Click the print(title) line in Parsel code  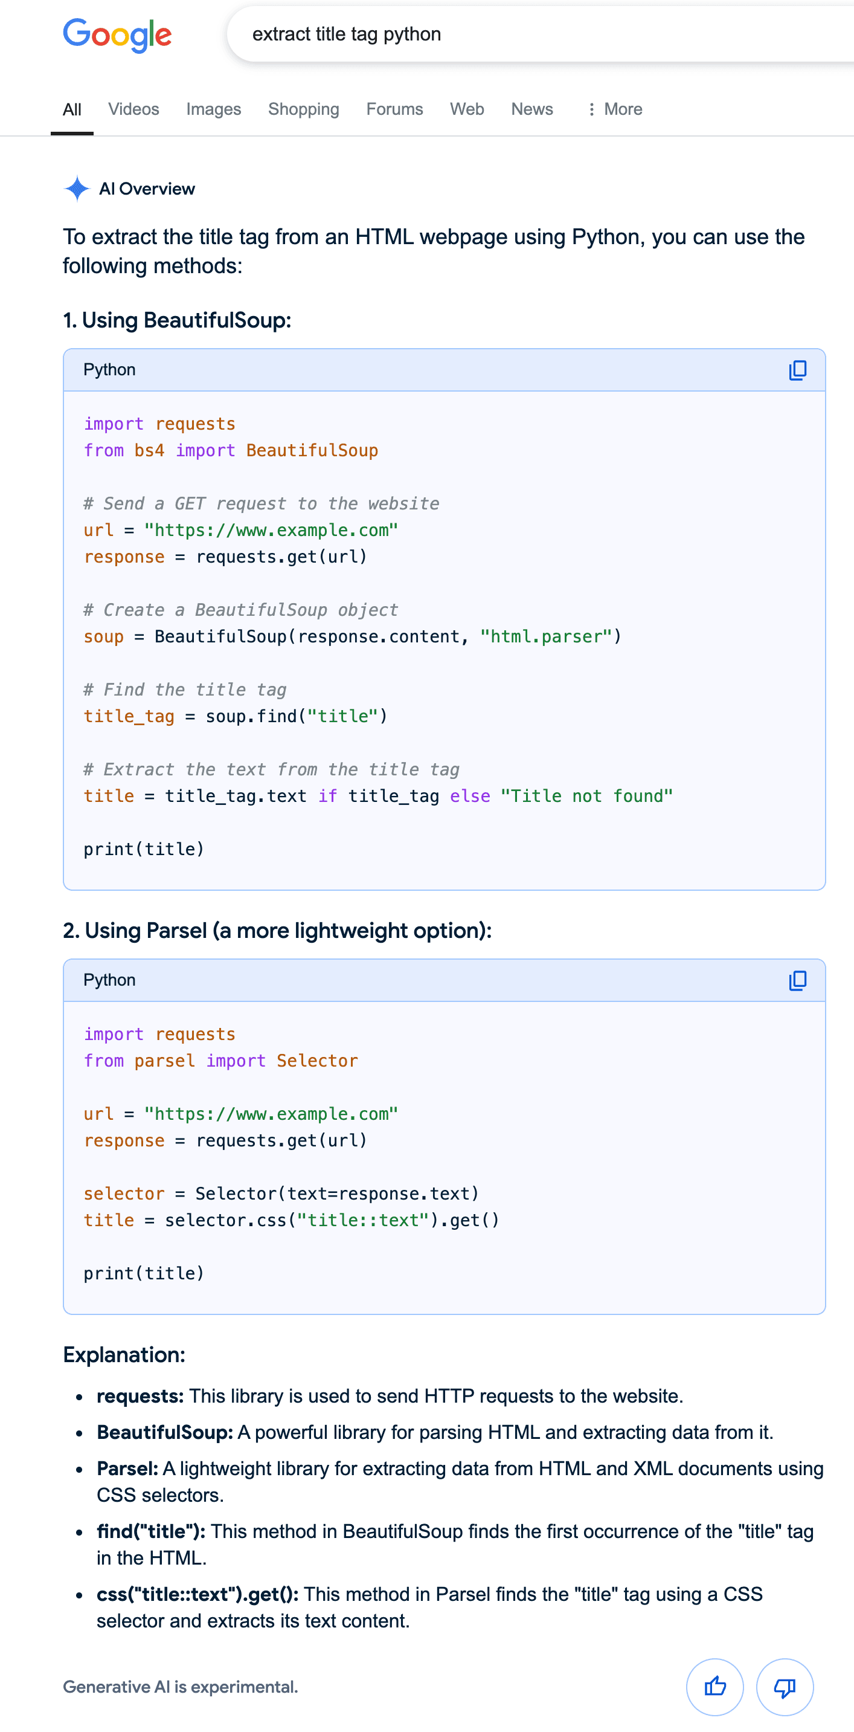[x=144, y=1273]
